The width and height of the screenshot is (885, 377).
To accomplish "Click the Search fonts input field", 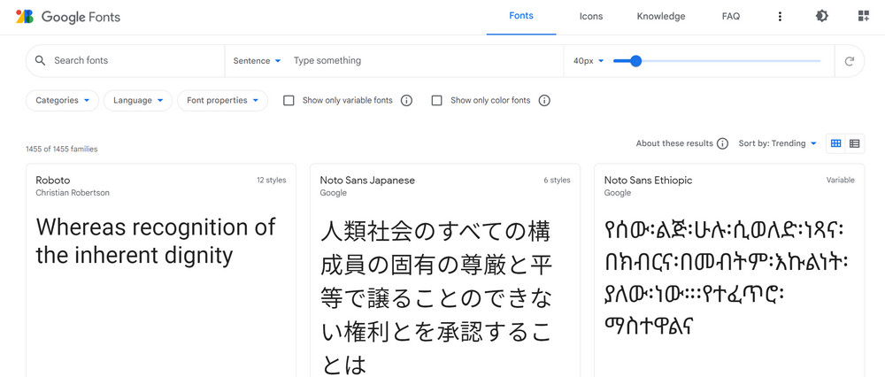I will (135, 60).
